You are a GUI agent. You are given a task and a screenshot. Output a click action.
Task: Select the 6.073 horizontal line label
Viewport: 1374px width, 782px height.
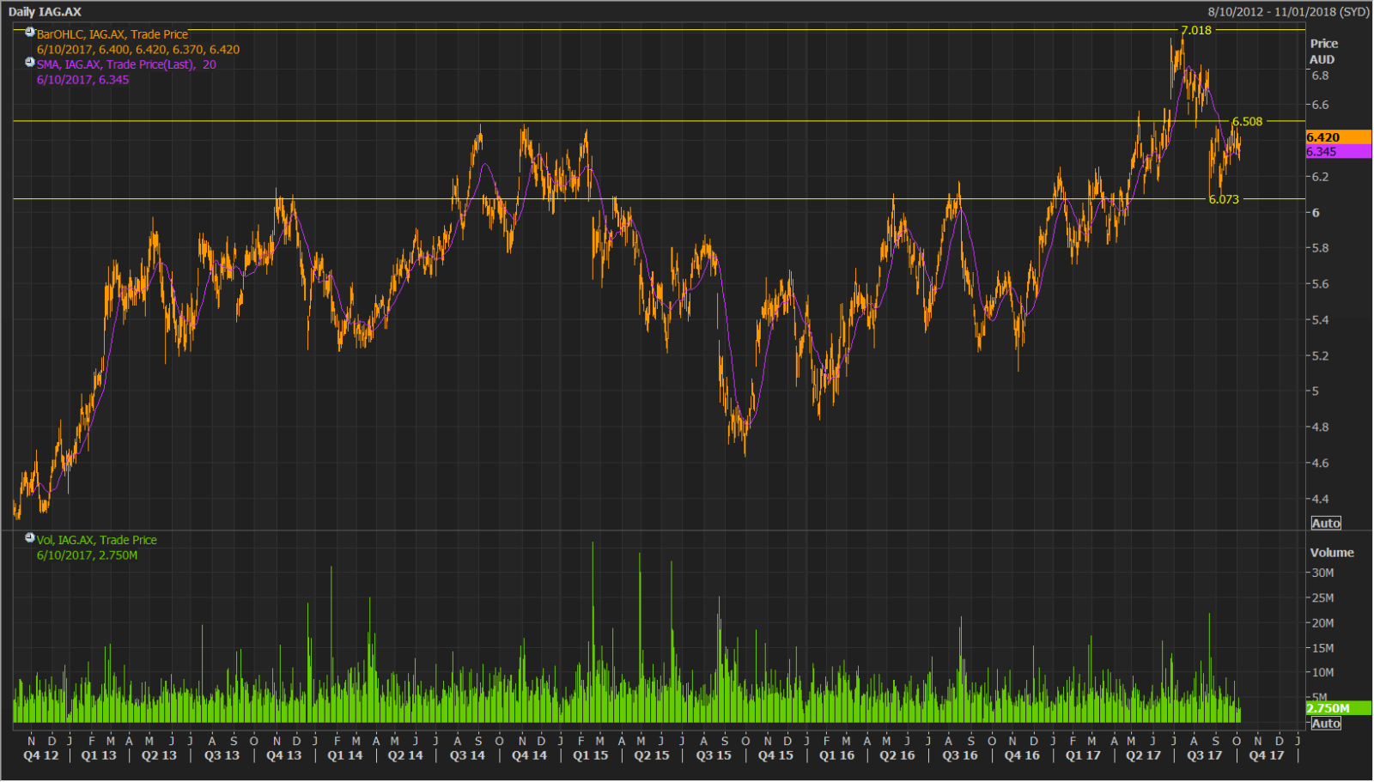(1224, 199)
